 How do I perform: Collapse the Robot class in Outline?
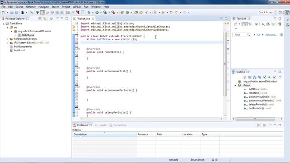[x=235, y=86]
